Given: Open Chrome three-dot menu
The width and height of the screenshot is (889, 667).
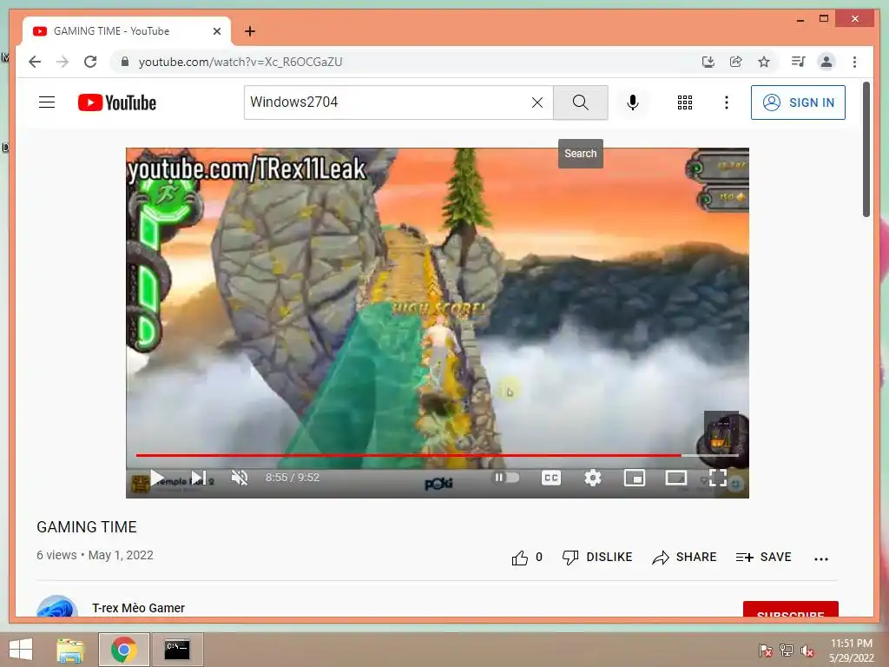Looking at the screenshot, I should coord(854,62).
